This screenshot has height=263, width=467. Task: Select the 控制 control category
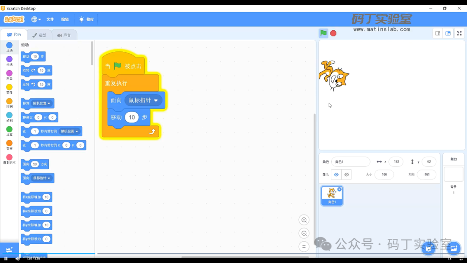coord(9,103)
